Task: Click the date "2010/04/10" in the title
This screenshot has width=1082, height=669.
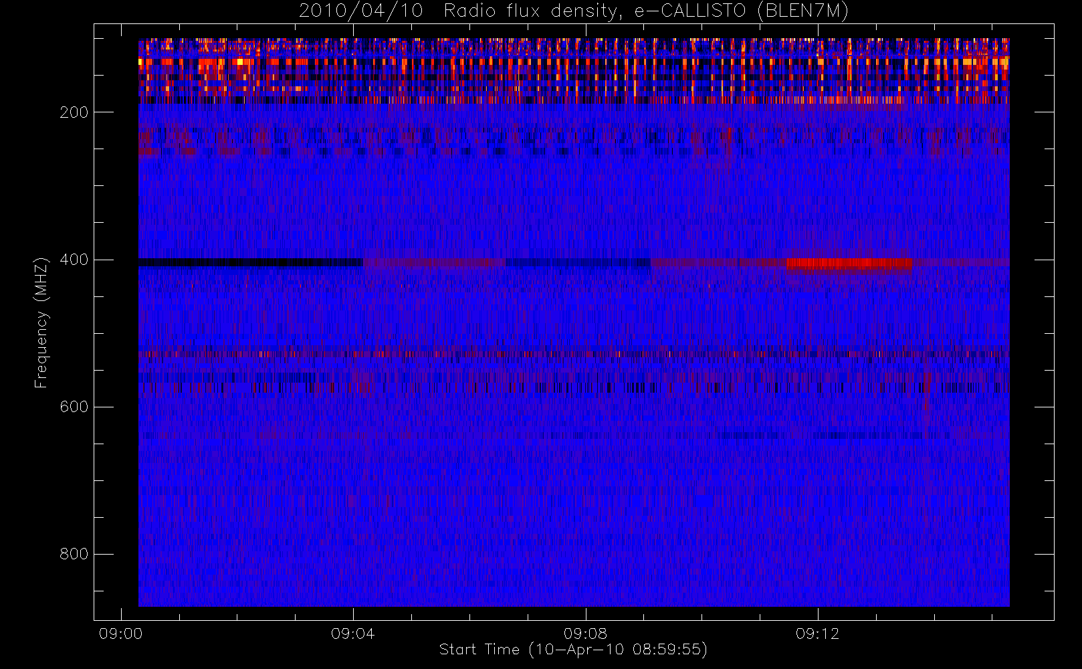Action: [361, 11]
